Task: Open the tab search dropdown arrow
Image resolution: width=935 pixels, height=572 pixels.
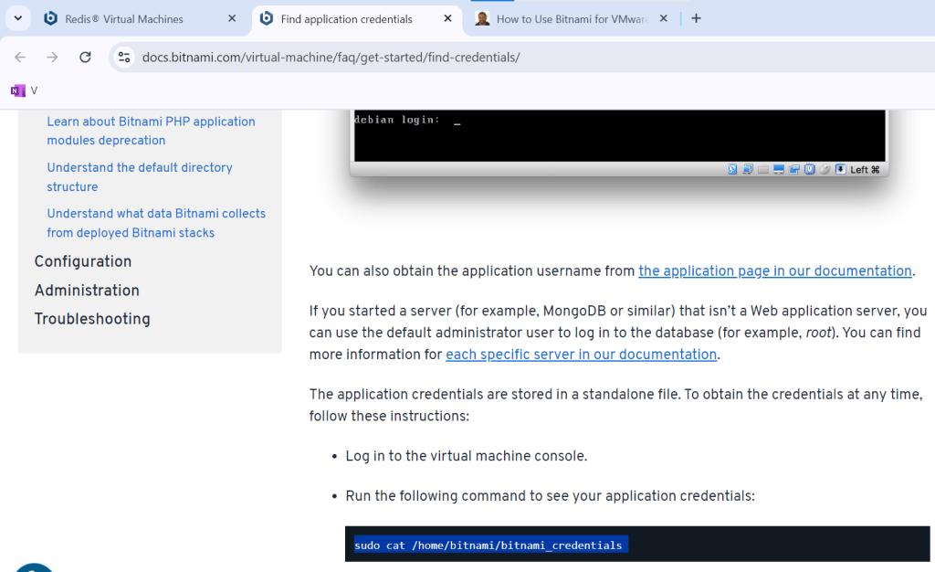Action: [18, 18]
